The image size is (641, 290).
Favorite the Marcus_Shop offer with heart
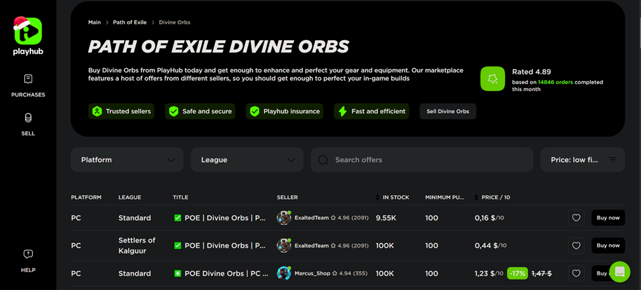tap(576, 273)
